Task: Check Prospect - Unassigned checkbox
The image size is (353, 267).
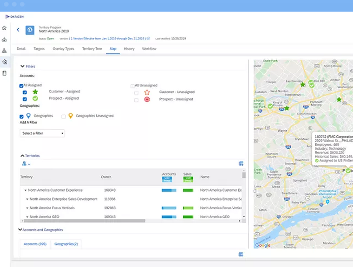Action: (136, 100)
